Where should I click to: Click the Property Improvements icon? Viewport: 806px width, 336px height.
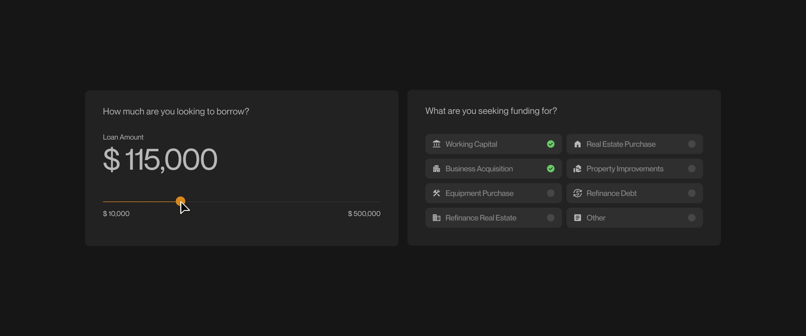pyautogui.click(x=578, y=169)
